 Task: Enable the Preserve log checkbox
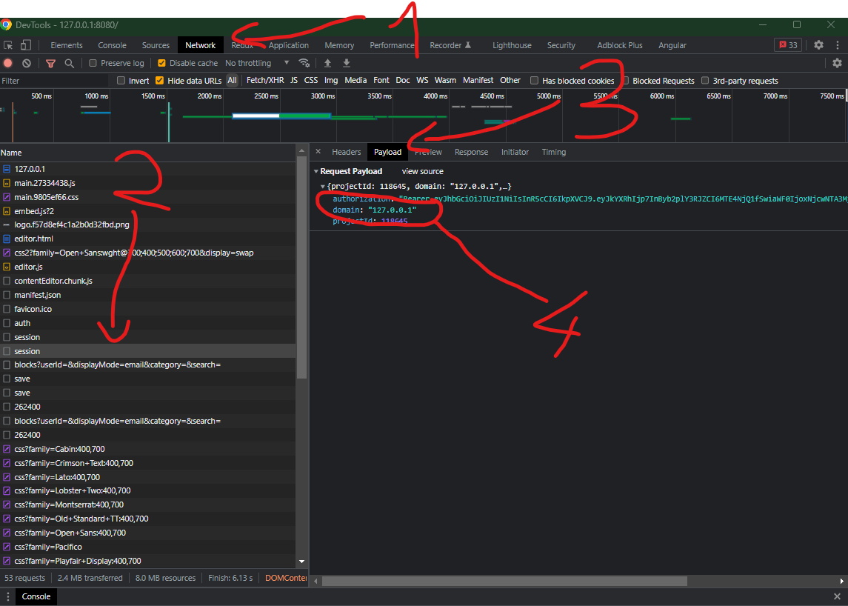point(93,62)
